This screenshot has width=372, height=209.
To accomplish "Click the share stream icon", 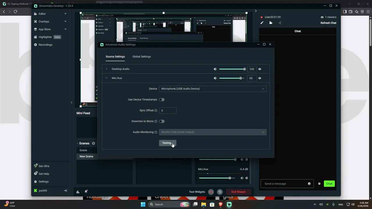I will coord(280,23).
